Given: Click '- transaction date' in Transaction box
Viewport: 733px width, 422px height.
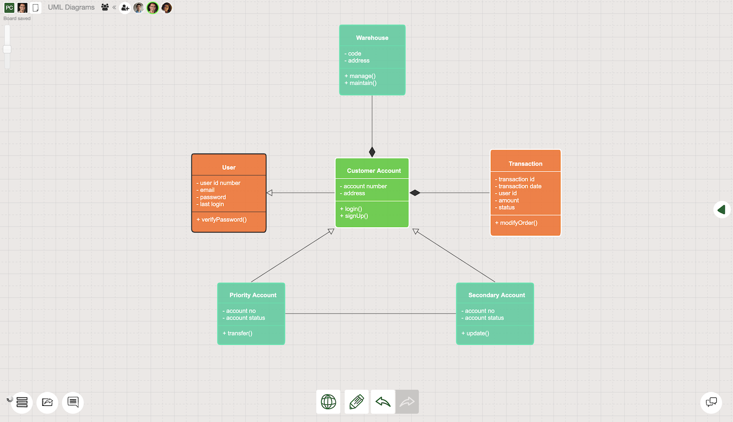Looking at the screenshot, I should [x=518, y=186].
